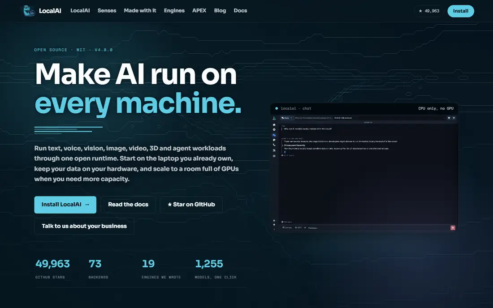
Task: Click the rightmost icon in chat toolbar
Action: 454,118
